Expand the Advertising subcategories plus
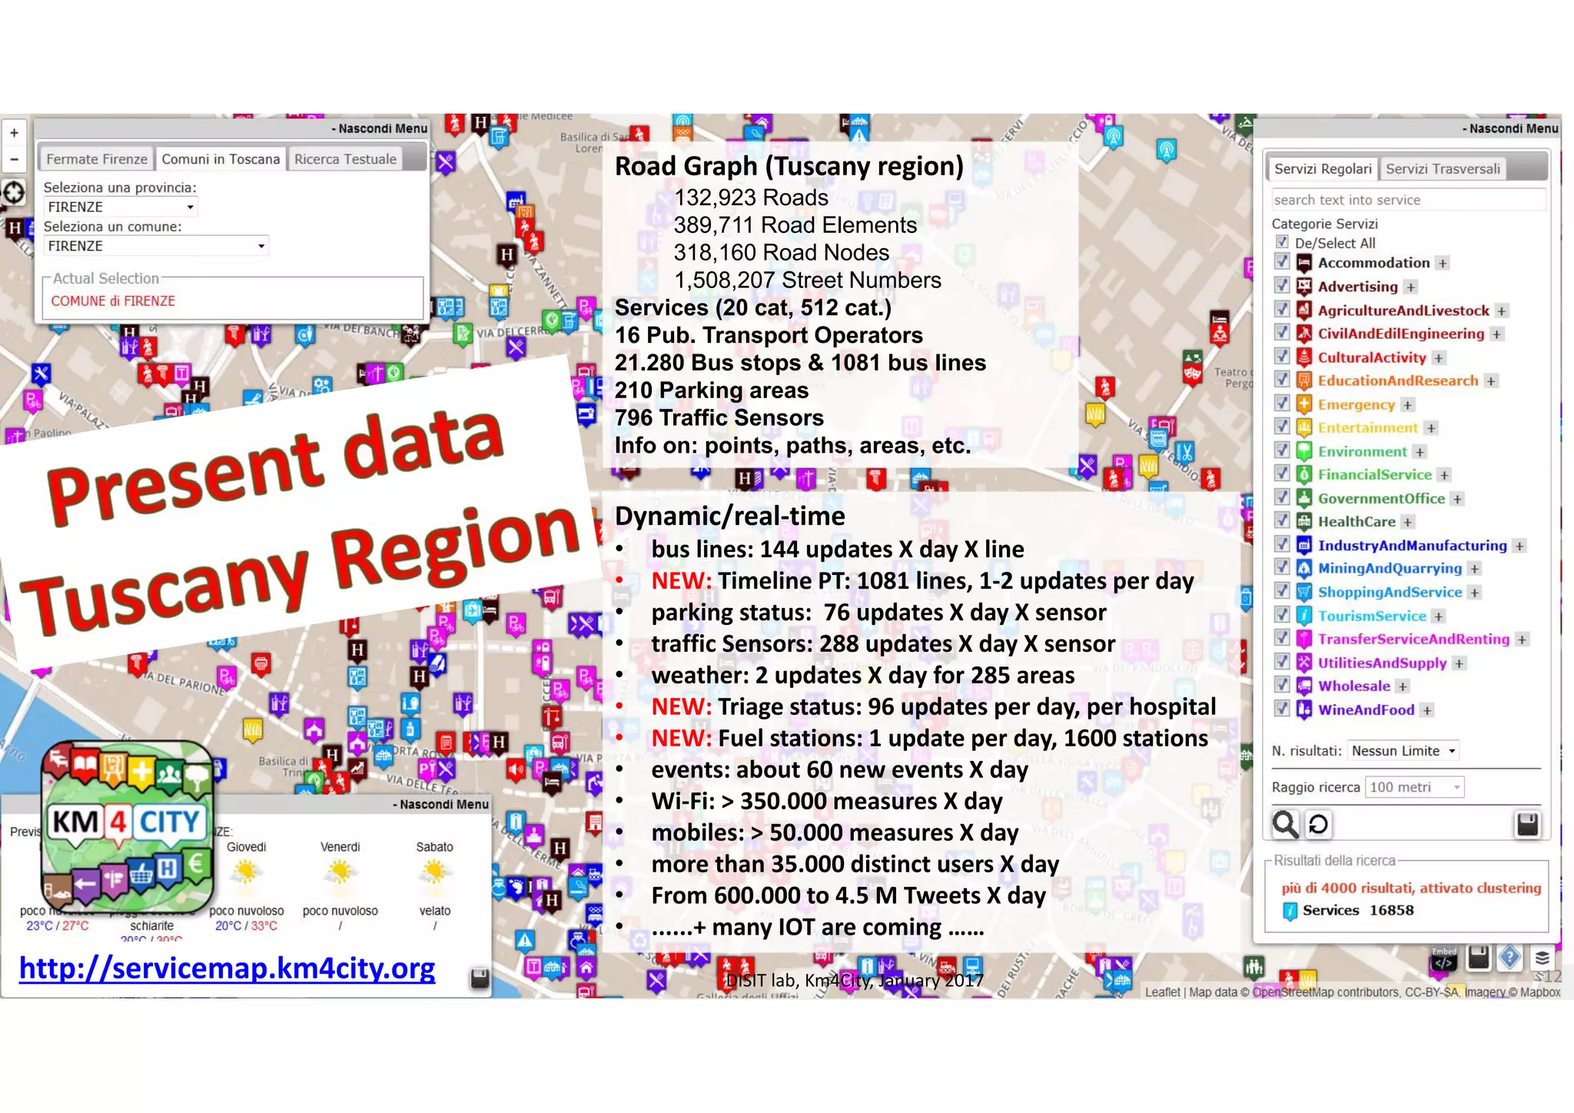Image resolution: width=1574 pixels, height=1113 pixels. click(x=1410, y=287)
